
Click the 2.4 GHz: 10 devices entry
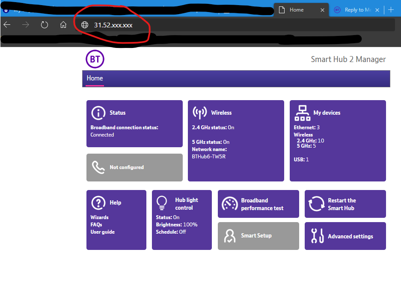coord(310,141)
